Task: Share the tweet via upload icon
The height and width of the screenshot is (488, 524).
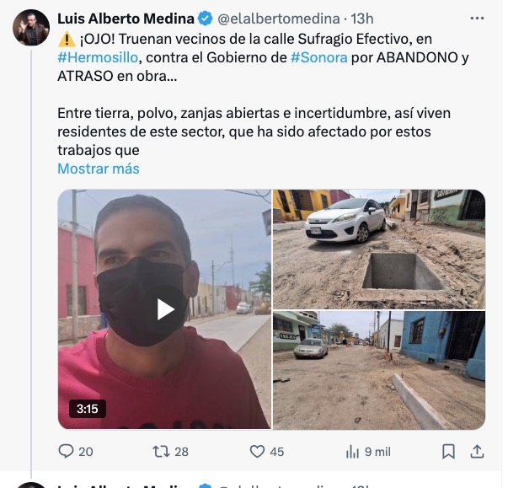Action: point(477,452)
